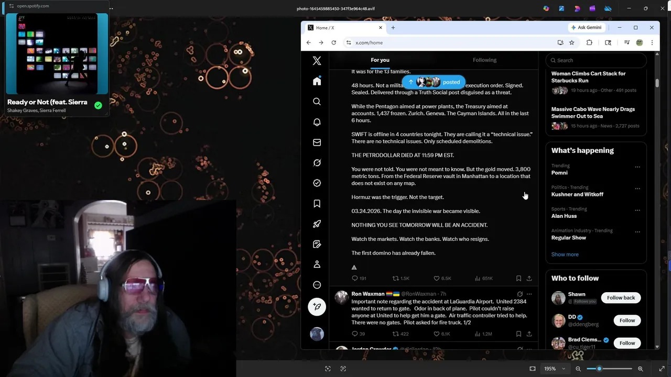
Task: Open Verified badge icon in X sidebar
Action: (x=317, y=183)
